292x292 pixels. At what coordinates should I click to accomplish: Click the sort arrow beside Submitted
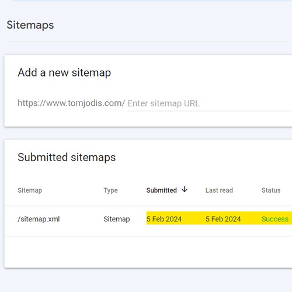[185, 189]
